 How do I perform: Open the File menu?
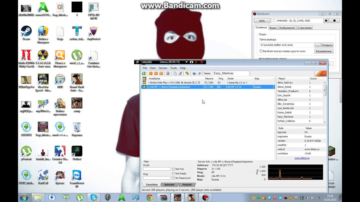[145, 68]
